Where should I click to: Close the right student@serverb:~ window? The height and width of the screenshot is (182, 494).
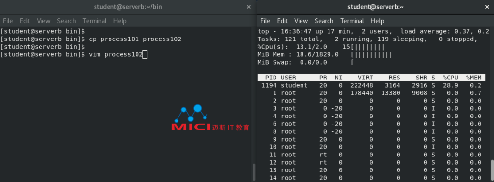click(487, 7)
